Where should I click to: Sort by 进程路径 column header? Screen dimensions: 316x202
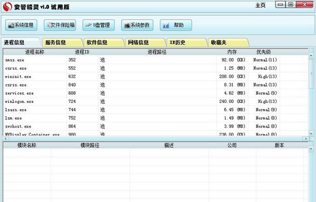click(157, 52)
